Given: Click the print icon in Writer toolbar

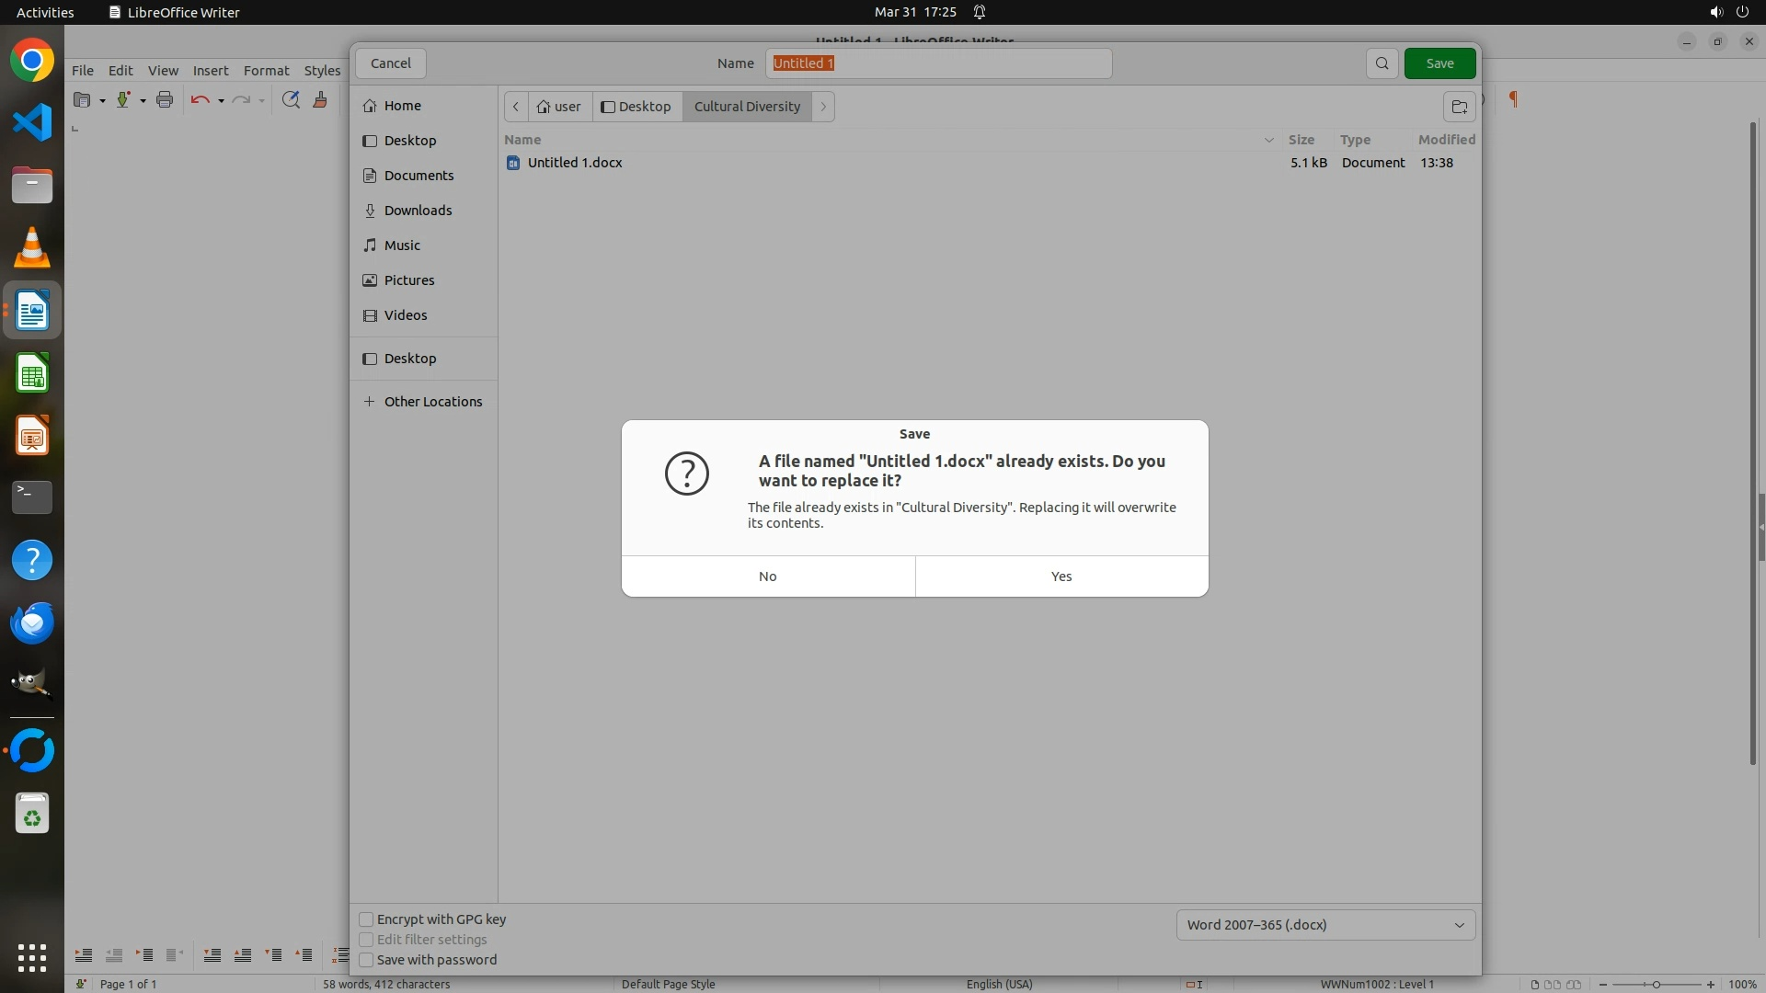Looking at the screenshot, I should [x=165, y=100].
